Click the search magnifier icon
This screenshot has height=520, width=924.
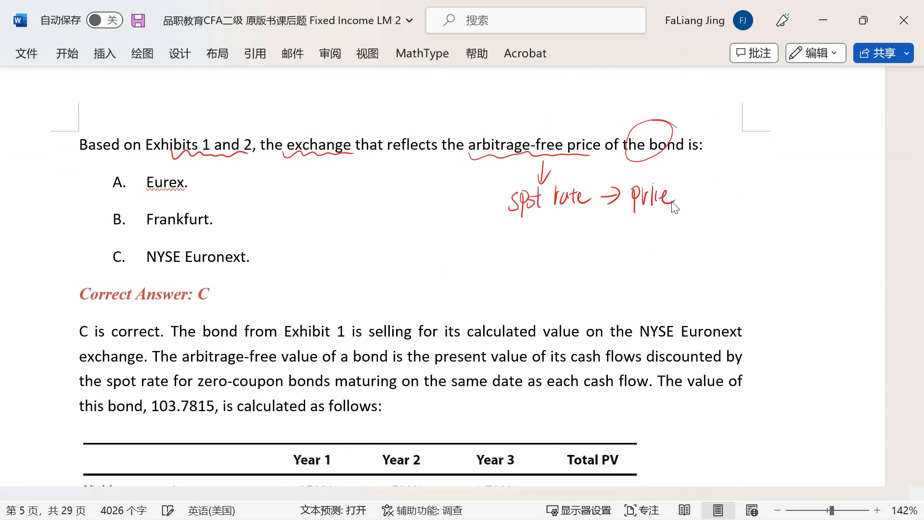pos(449,20)
